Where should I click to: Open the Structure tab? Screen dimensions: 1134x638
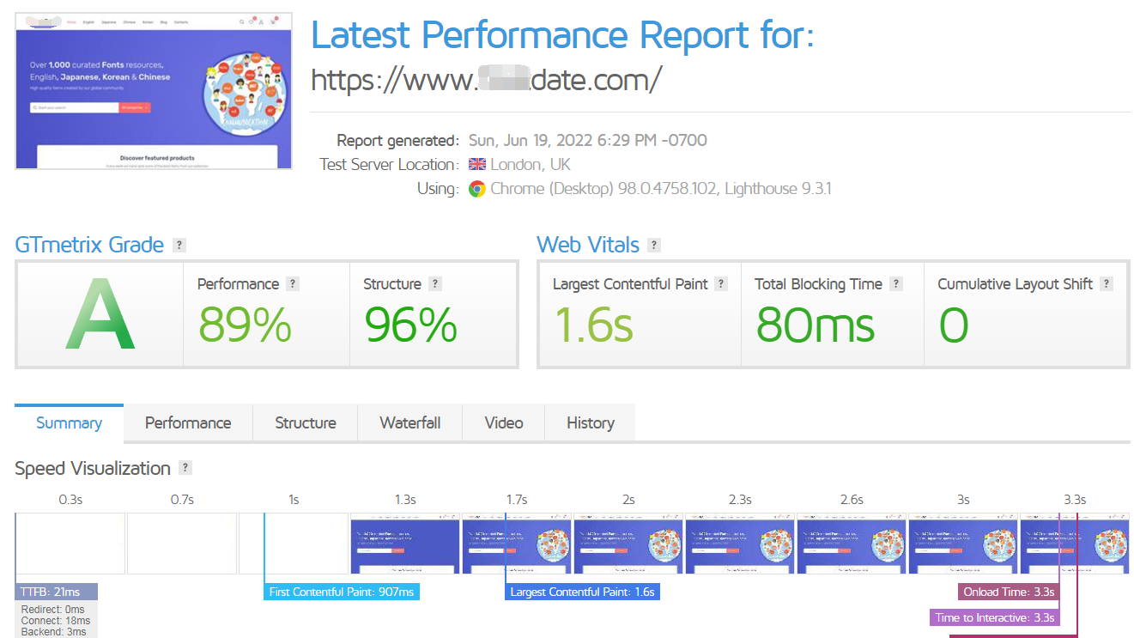pyautogui.click(x=306, y=423)
